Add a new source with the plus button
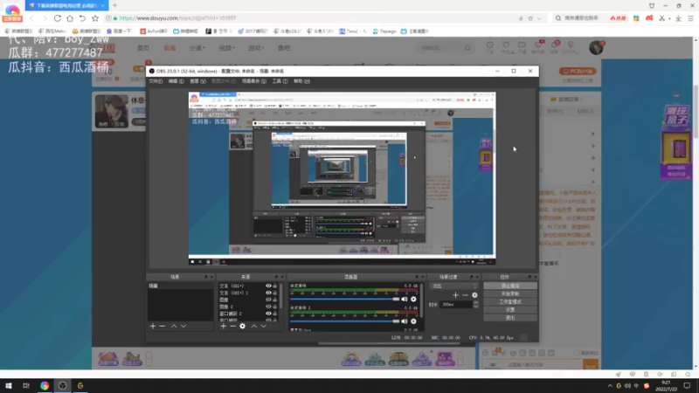 (224, 326)
